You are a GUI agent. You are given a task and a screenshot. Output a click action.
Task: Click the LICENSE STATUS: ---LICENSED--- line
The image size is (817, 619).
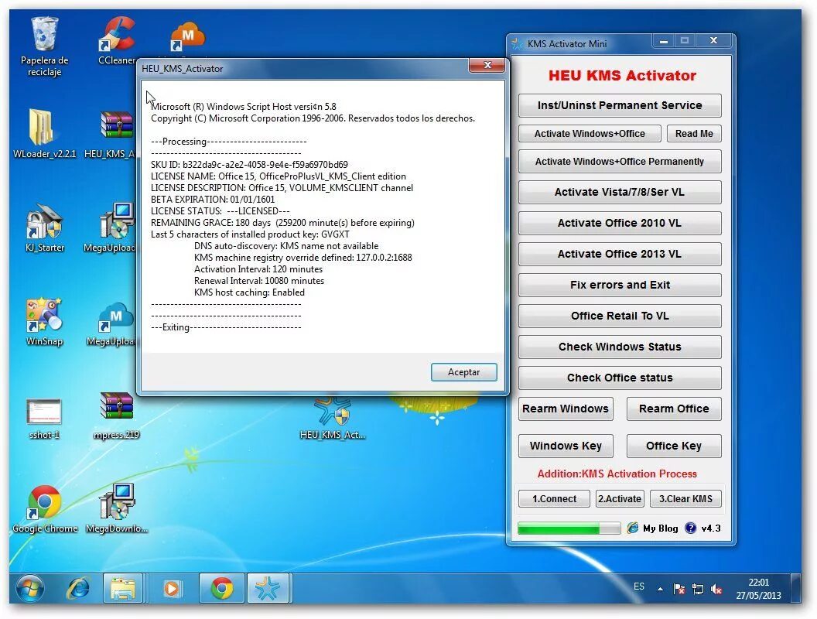[x=220, y=211]
